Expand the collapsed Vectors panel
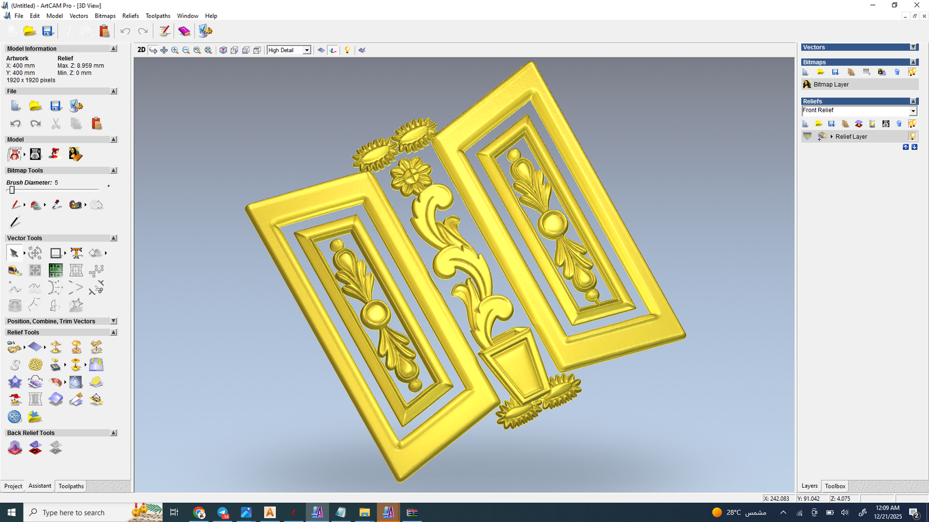This screenshot has width=929, height=522. tap(913, 48)
